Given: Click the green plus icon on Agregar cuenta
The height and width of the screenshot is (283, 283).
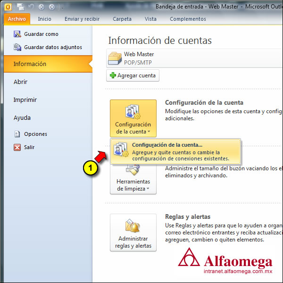Looking at the screenshot, I should click(x=113, y=75).
